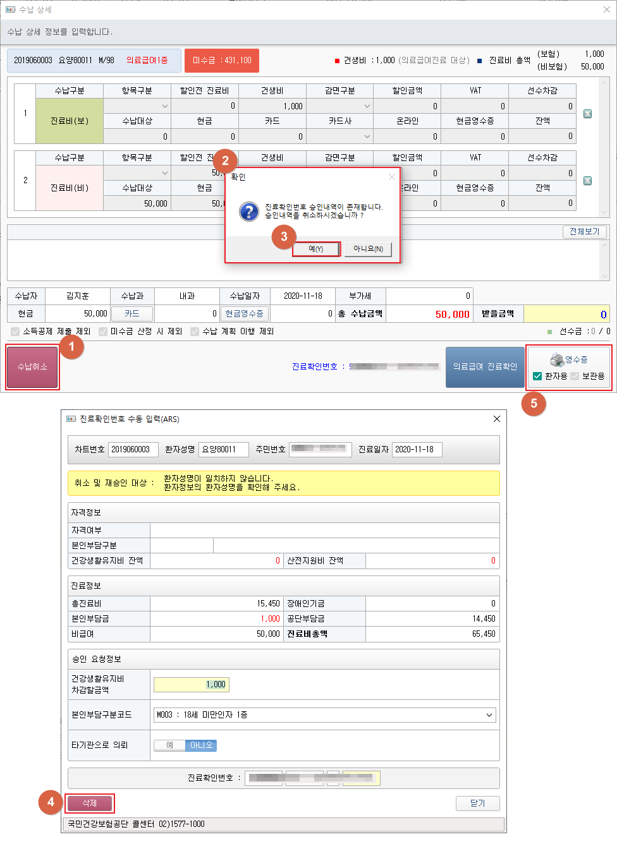Click the 수납 상세 window title icon
The width and height of the screenshot is (617, 849).
(x=10, y=9)
